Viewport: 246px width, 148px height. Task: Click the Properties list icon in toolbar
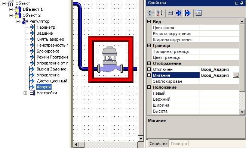point(170,13)
